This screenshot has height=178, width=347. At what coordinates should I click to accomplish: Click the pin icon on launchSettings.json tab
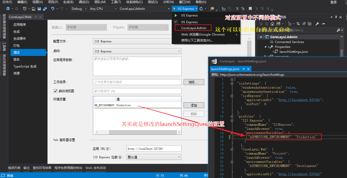click(x=243, y=69)
